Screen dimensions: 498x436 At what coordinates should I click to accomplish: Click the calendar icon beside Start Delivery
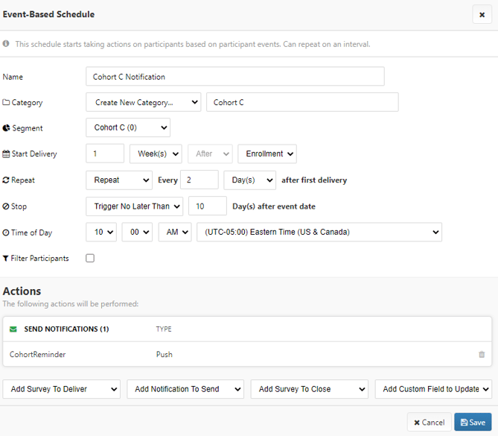pos(7,154)
